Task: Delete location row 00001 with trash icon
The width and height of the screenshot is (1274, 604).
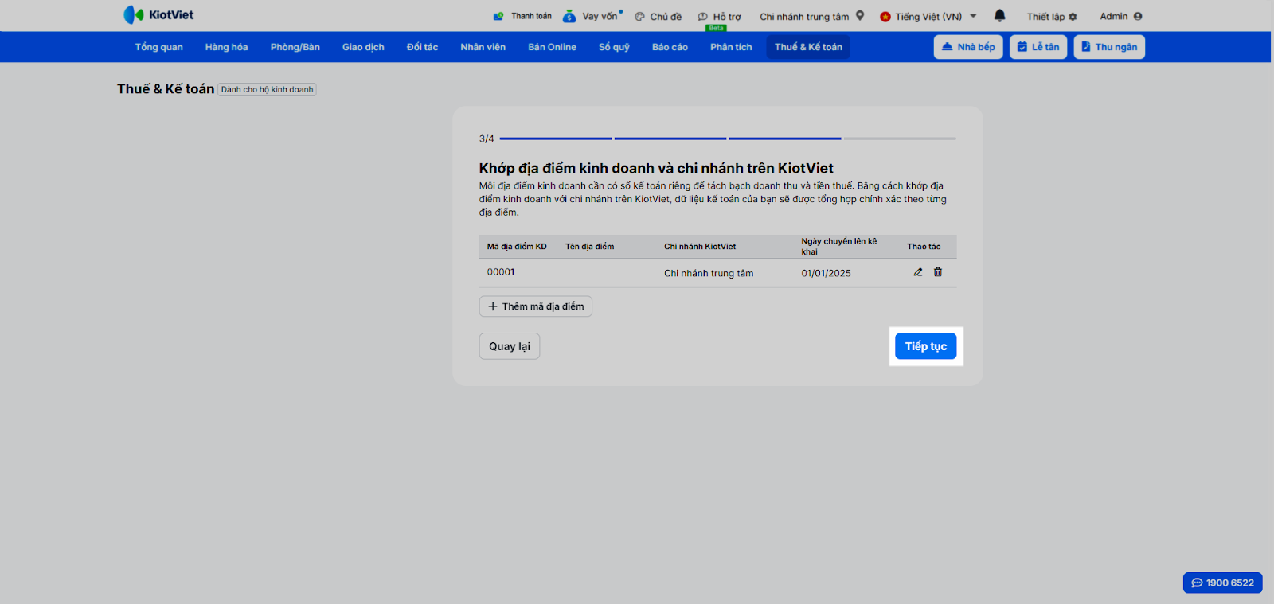Action: pyautogui.click(x=938, y=272)
